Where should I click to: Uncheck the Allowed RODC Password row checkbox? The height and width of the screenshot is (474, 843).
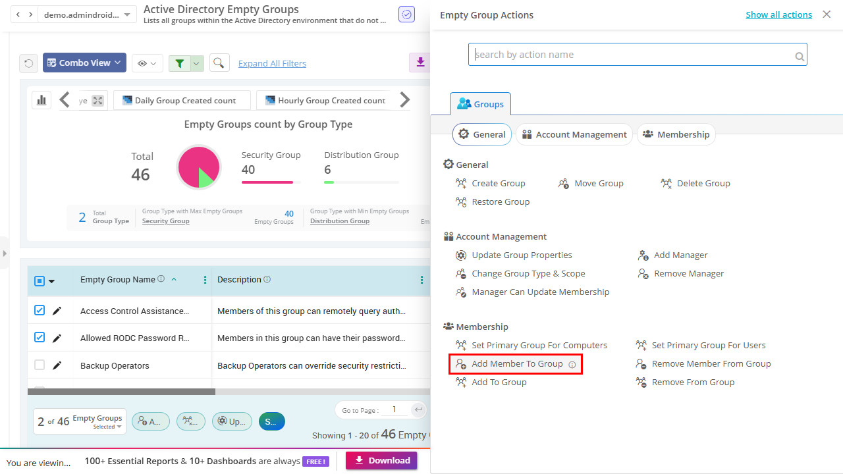pos(40,337)
